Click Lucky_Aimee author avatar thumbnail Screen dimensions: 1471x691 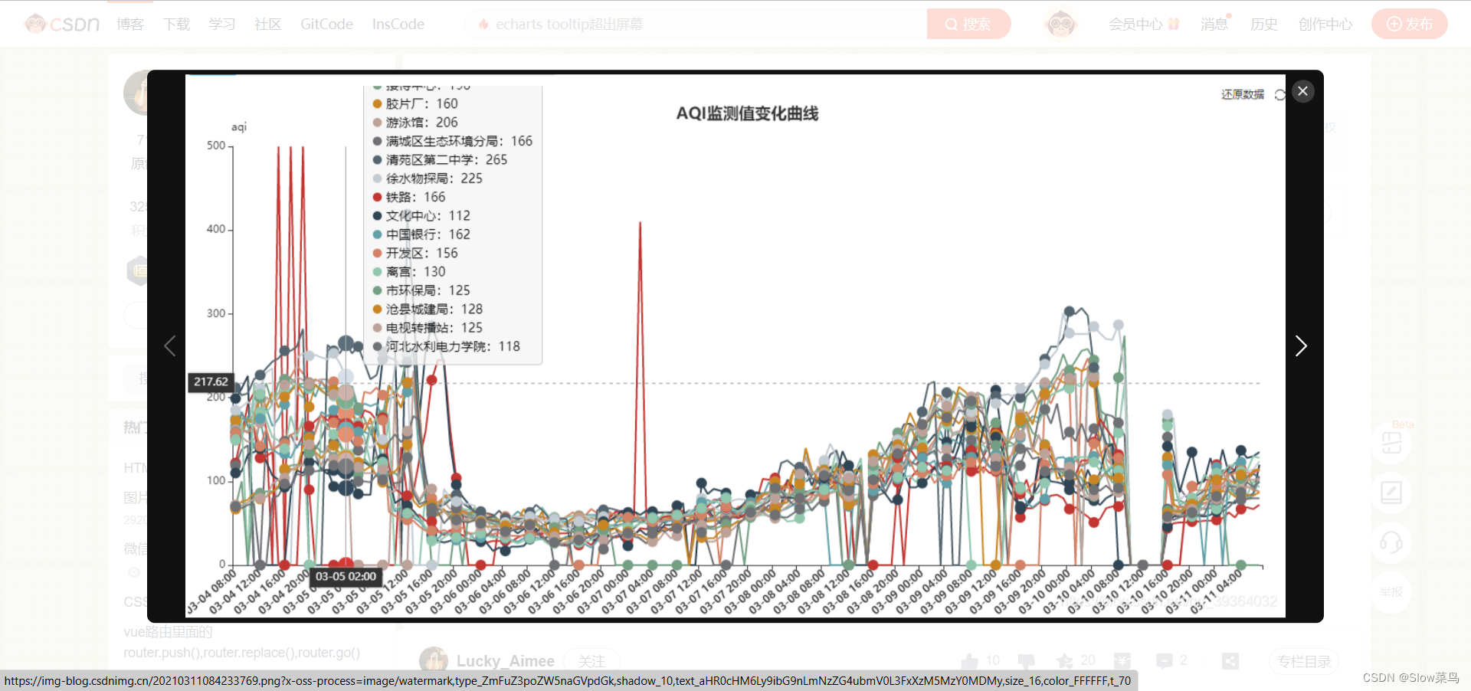click(x=434, y=661)
